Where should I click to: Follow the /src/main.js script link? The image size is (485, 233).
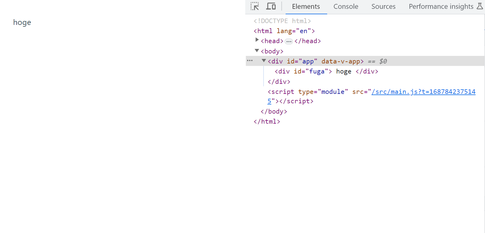[423, 92]
